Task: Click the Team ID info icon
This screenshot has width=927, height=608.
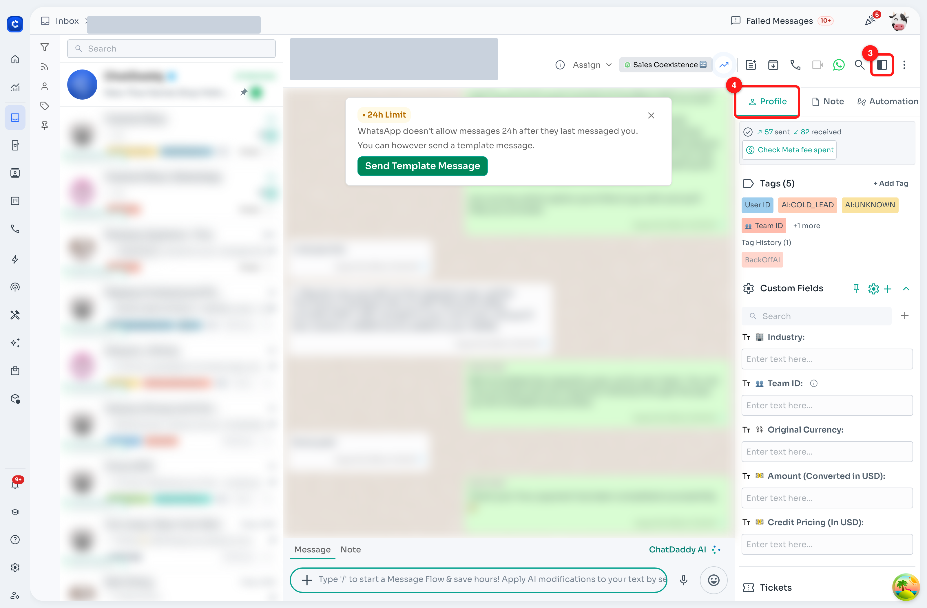Action: tap(813, 383)
